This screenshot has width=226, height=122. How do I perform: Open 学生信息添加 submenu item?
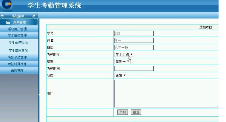coord(18,43)
